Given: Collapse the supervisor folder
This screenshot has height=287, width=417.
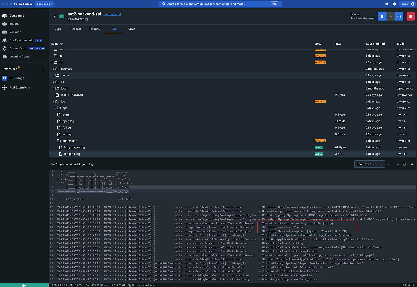Looking at the screenshot, I should pos(55,141).
